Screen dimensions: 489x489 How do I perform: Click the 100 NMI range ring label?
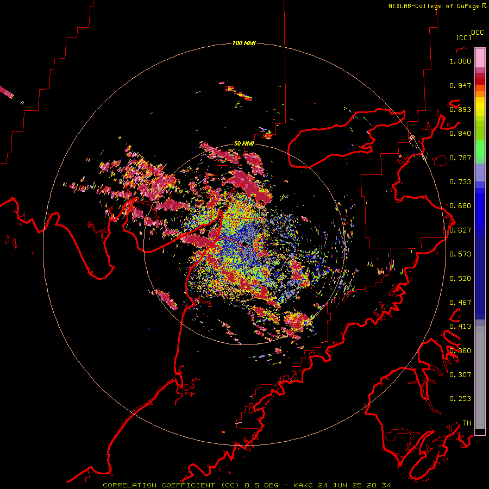[244, 43]
